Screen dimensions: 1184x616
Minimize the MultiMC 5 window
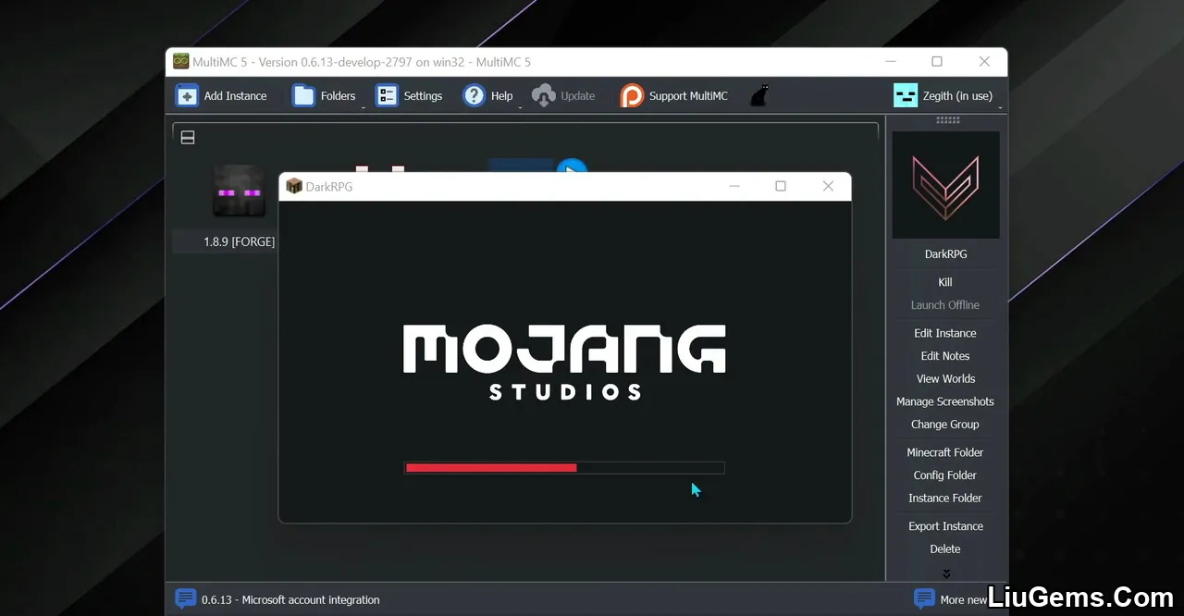(891, 62)
